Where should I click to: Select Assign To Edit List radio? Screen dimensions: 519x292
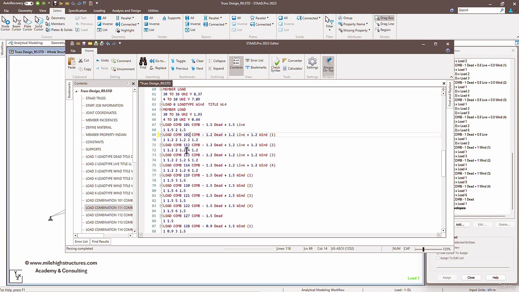click(x=438, y=258)
